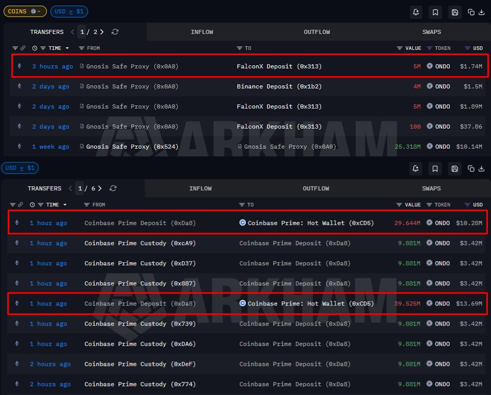
Task: Open Gnosis Safe Proxy (0x524) sender address
Action: coord(132,147)
